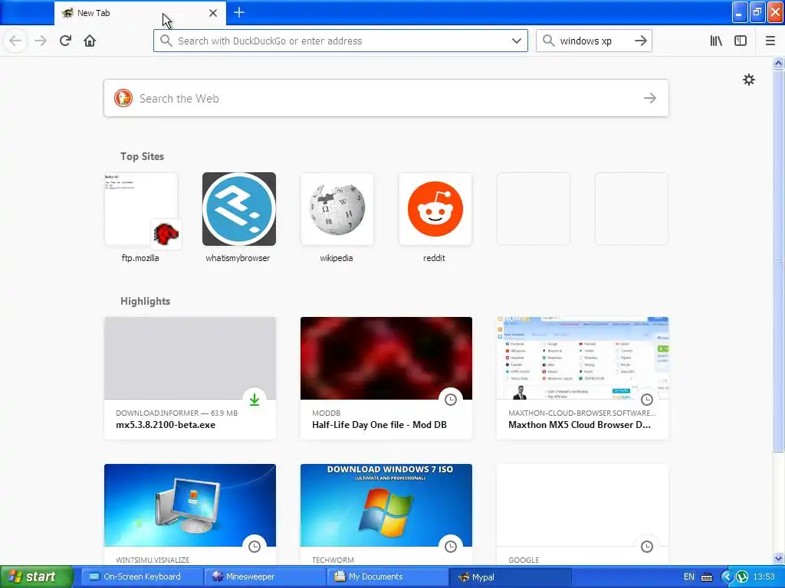The width and height of the screenshot is (785, 588).
Task: Switch to On-Screen Keyboard taskbar button
Action: 141,577
